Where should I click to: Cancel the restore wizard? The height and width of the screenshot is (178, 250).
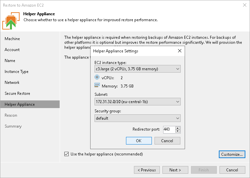pyautogui.click(x=232, y=170)
